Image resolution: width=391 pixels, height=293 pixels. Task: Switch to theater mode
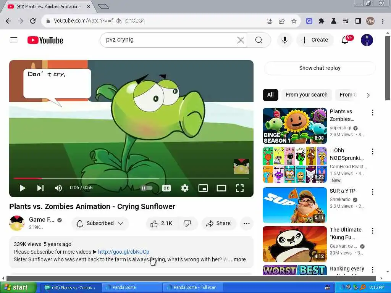pos(221,188)
